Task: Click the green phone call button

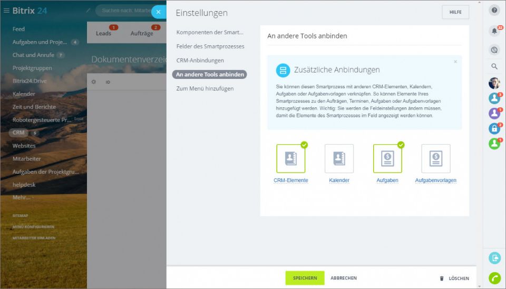Action: 494,278
